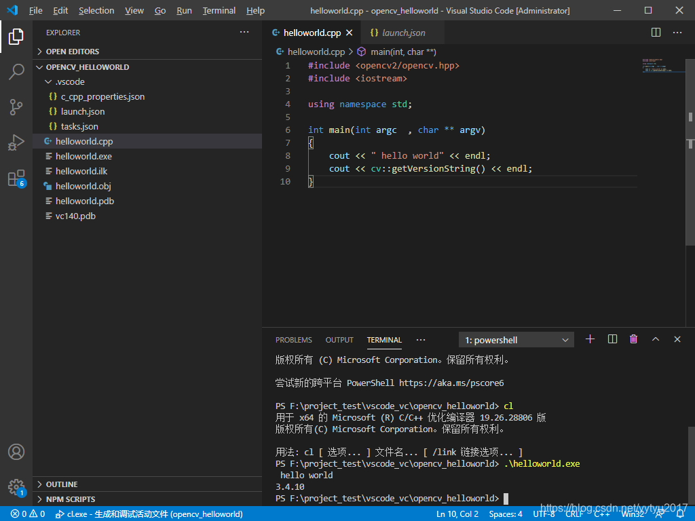The width and height of the screenshot is (695, 521).
Task: Open the Manage gear icon
Action: tap(17, 487)
